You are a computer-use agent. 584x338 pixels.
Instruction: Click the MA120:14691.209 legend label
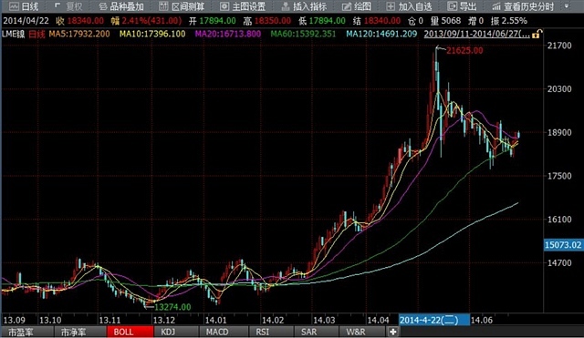[381, 35]
